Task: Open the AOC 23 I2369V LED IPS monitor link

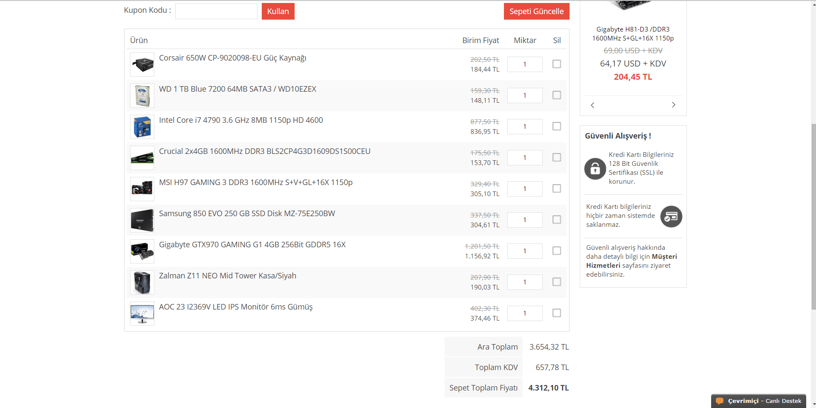Action: [236, 307]
